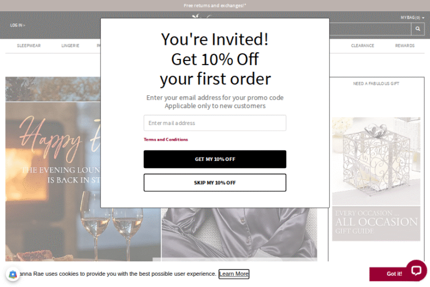Open the Terms and Conditions link
The width and height of the screenshot is (430, 287).
166,140
